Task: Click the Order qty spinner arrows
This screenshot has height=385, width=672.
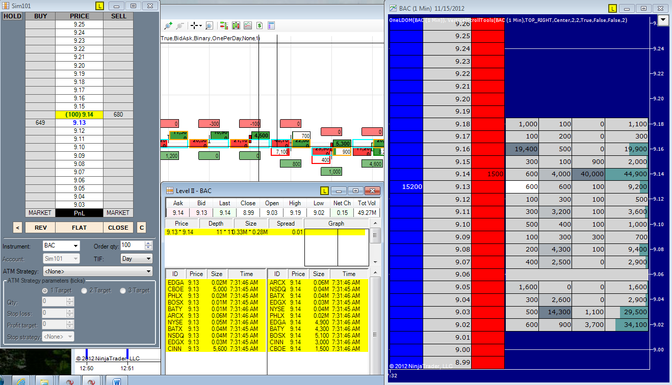Action: tap(148, 245)
